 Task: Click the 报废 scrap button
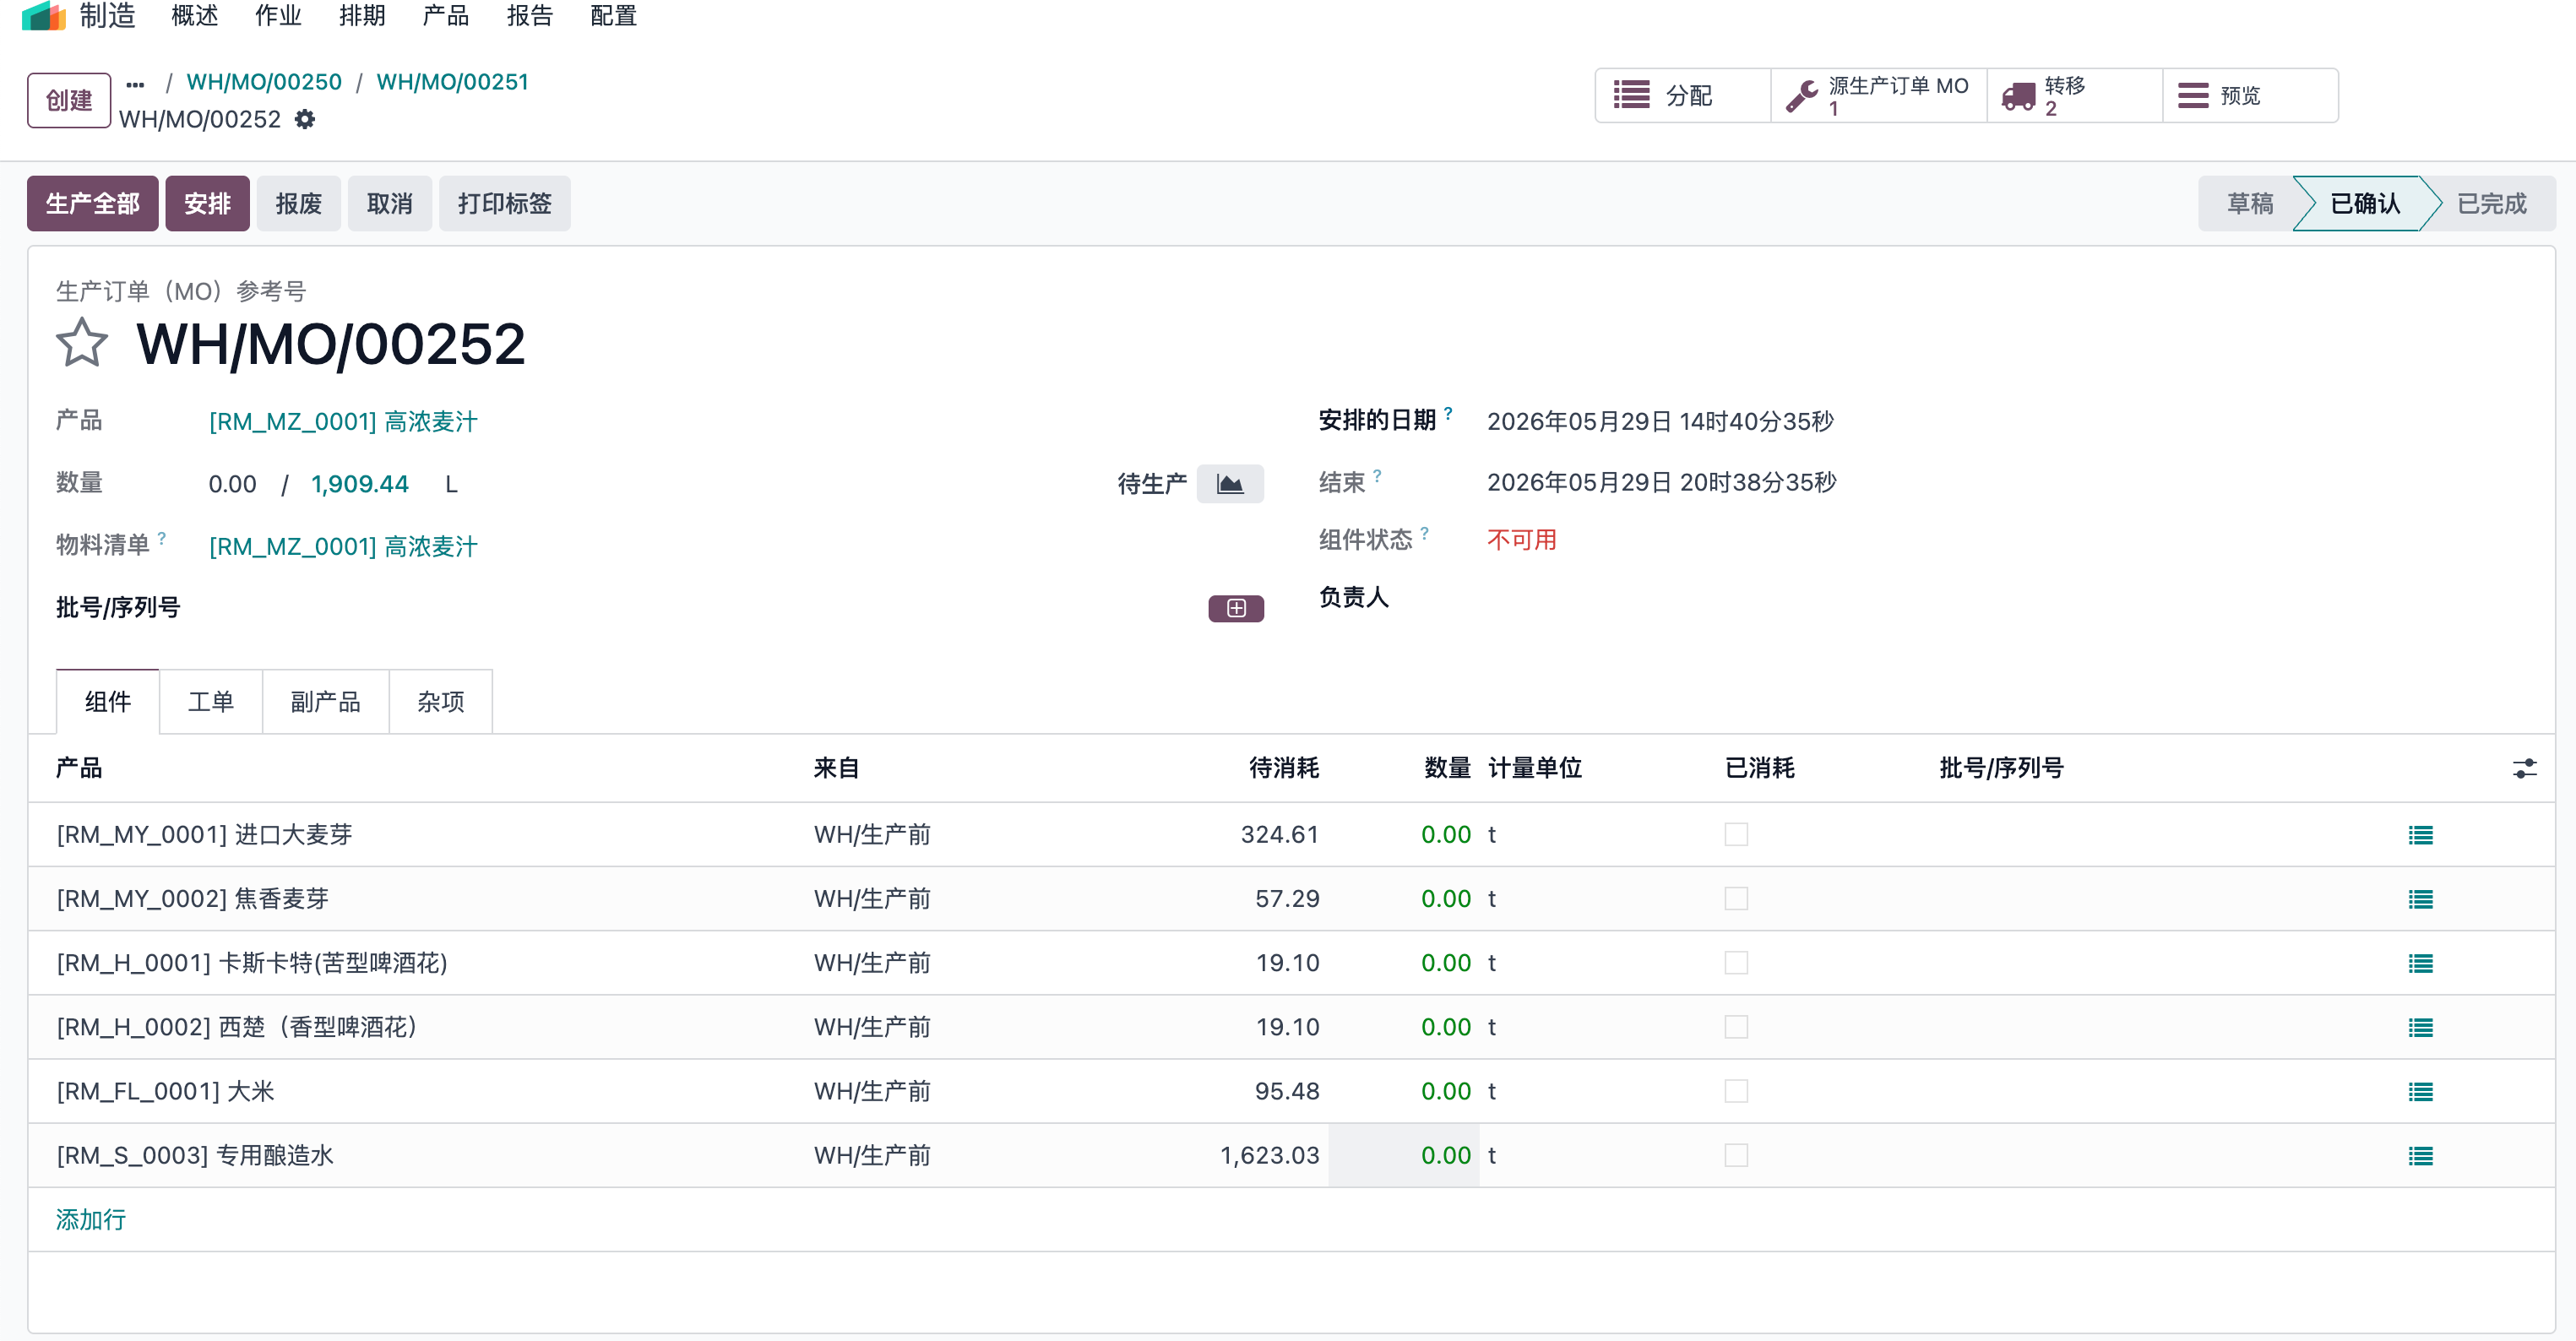pyautogui.click(x=299, y=204)
